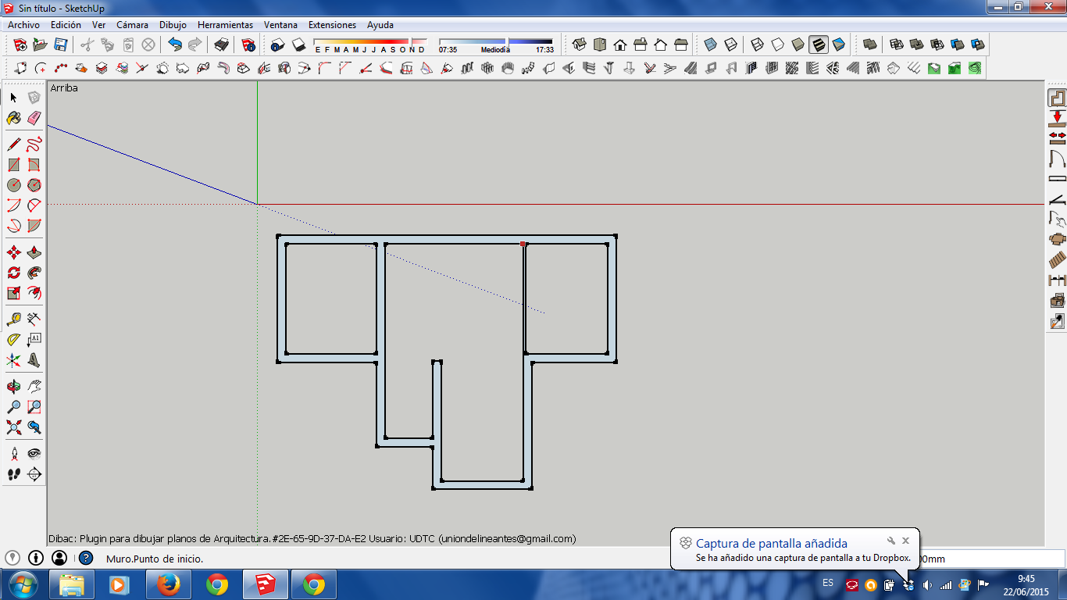Choose the Text label tool
This screenshot has height=600, width=1067.
[x=34, y=340]
